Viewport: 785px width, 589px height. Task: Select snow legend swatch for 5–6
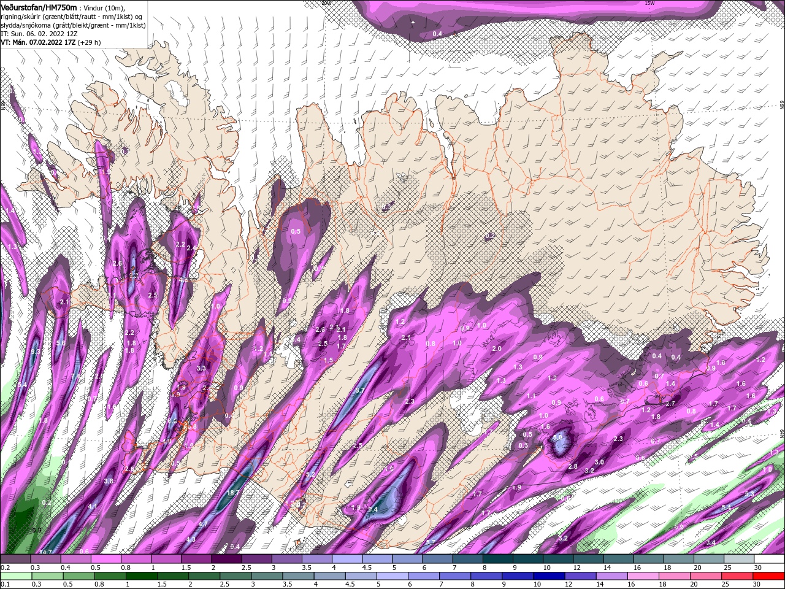tap(406, 559)
